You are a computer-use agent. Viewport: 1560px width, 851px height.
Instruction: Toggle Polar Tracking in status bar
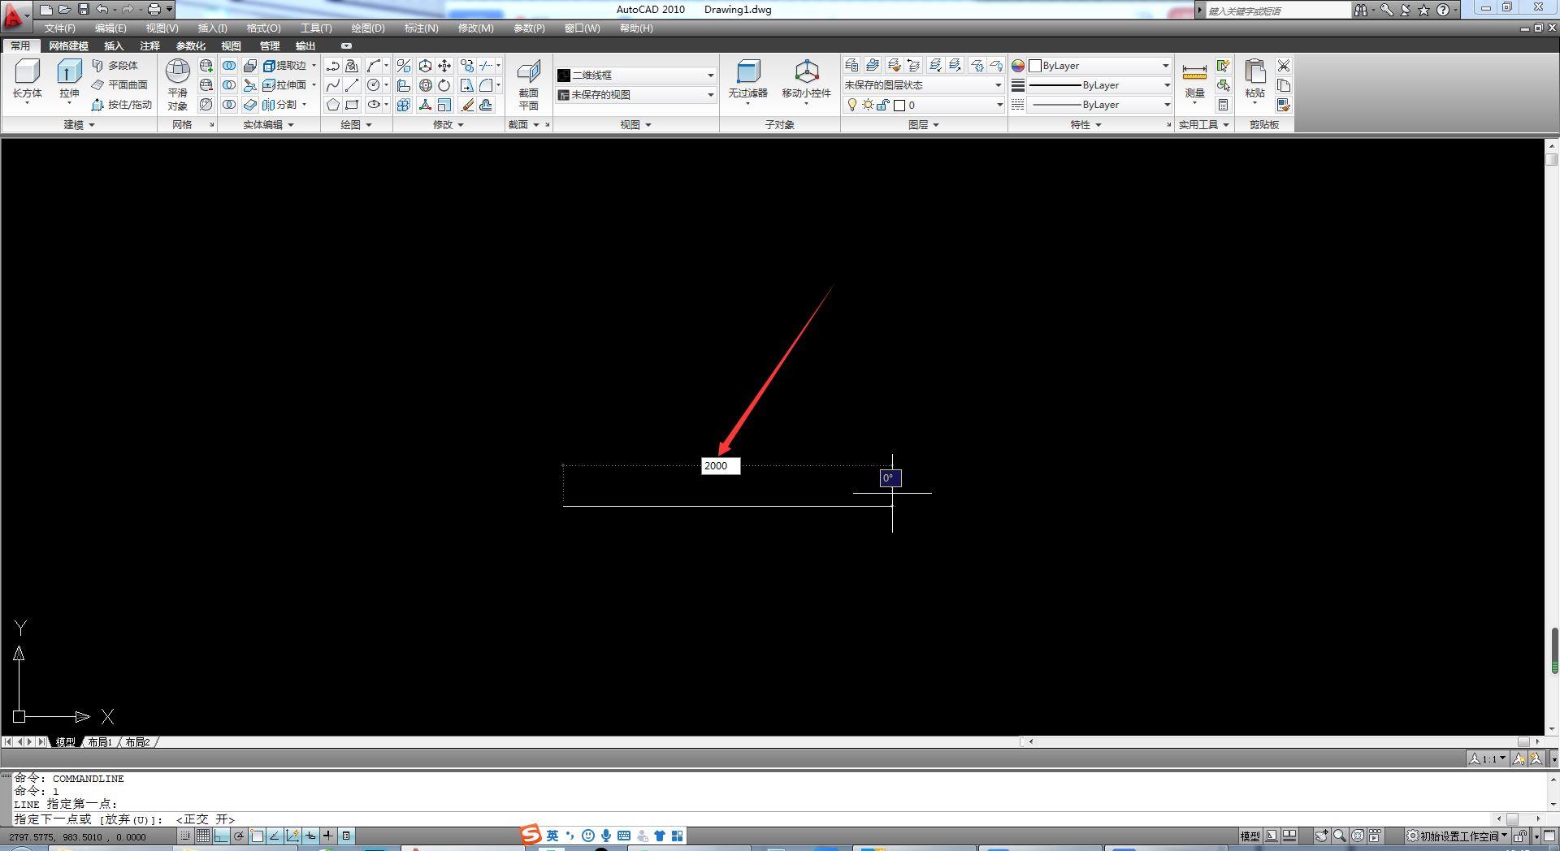pos(239,836)
